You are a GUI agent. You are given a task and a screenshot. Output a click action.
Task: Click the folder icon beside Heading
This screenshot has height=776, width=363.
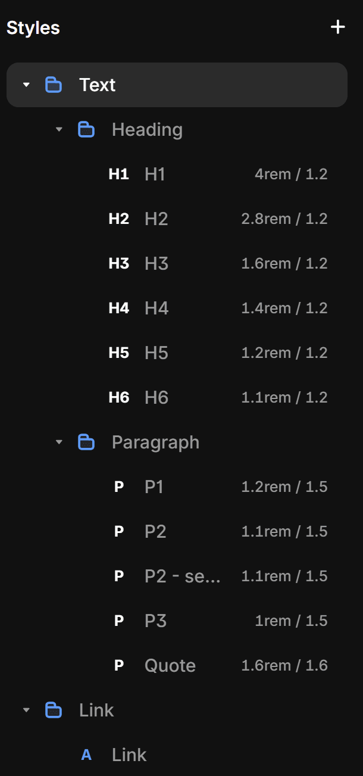(x=86, y=129)
